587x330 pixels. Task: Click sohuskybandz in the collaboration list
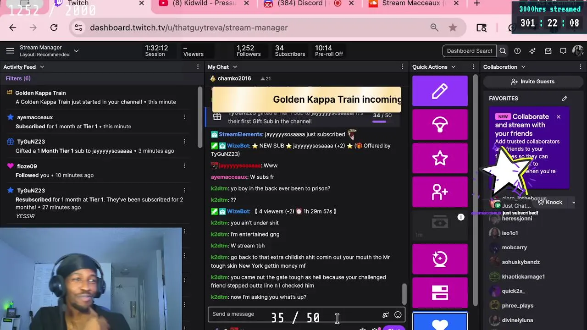coord(521,262)
